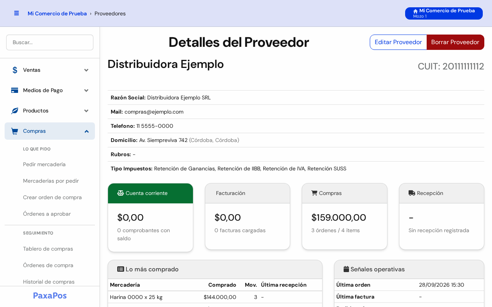
Task: Click the Mi Comercio de Prueba Mozo 1 badge
Action: (444, 13)
